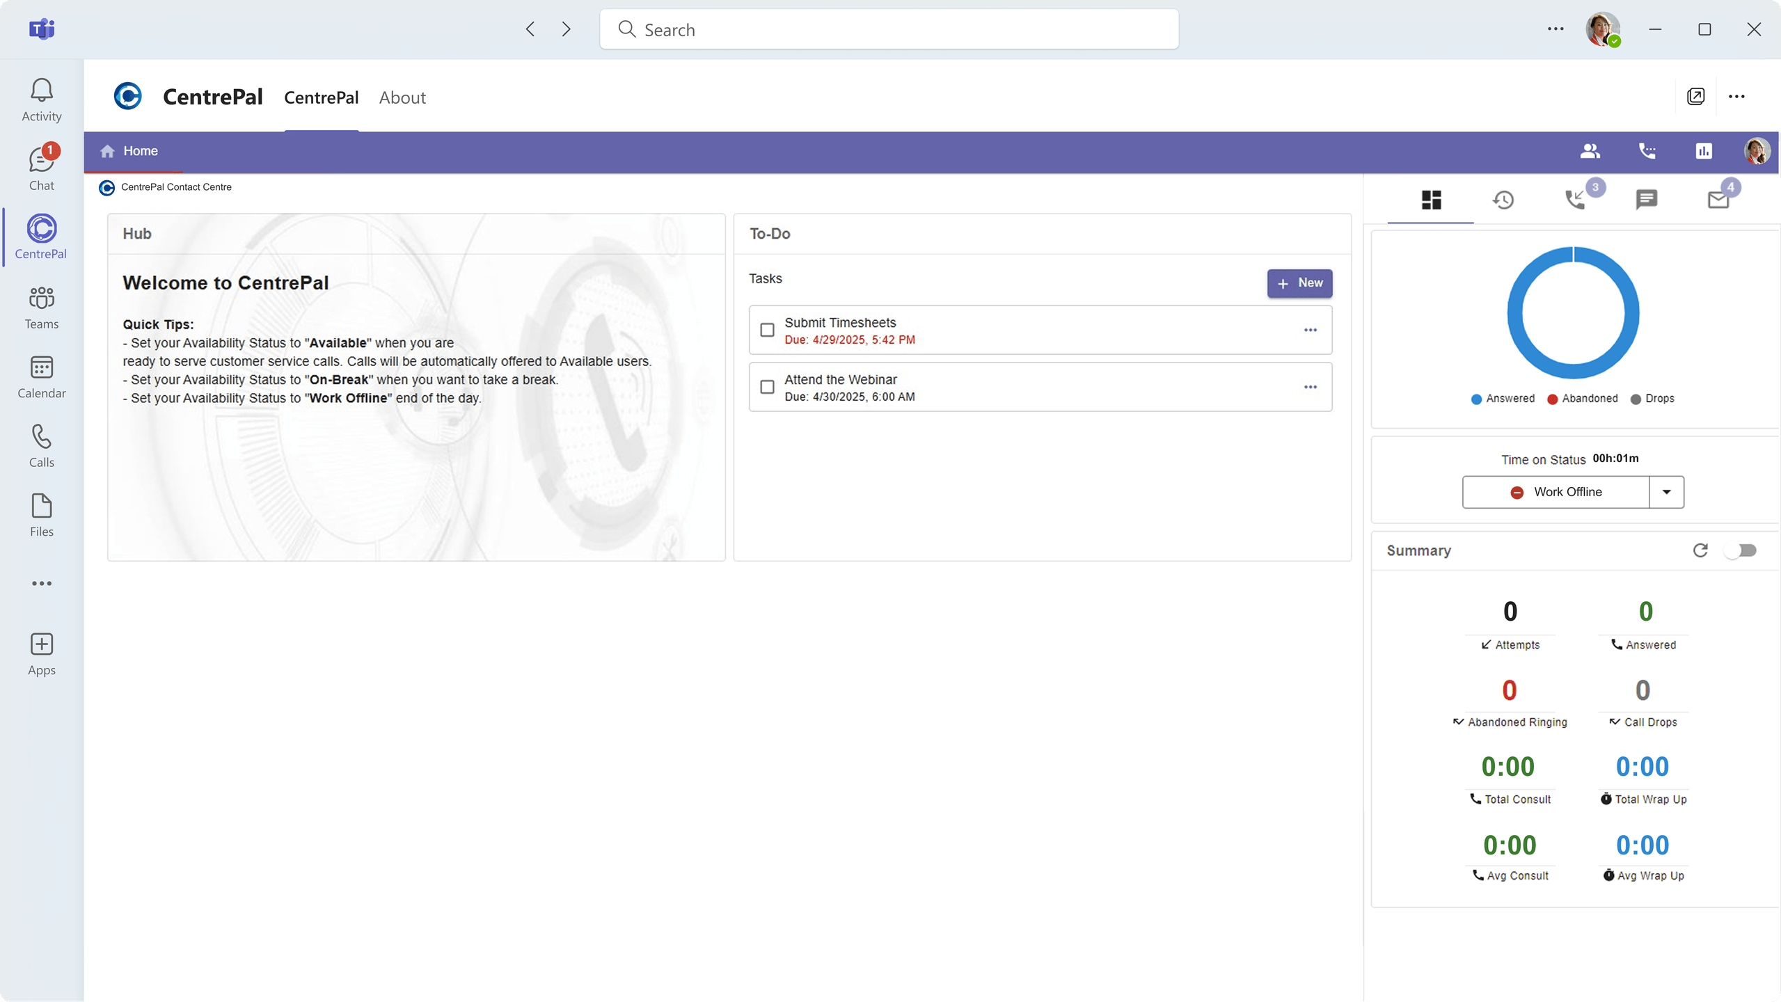Expand the Work Offline status dropdown arrow

pyautogui.click(x=1666, y=492)
